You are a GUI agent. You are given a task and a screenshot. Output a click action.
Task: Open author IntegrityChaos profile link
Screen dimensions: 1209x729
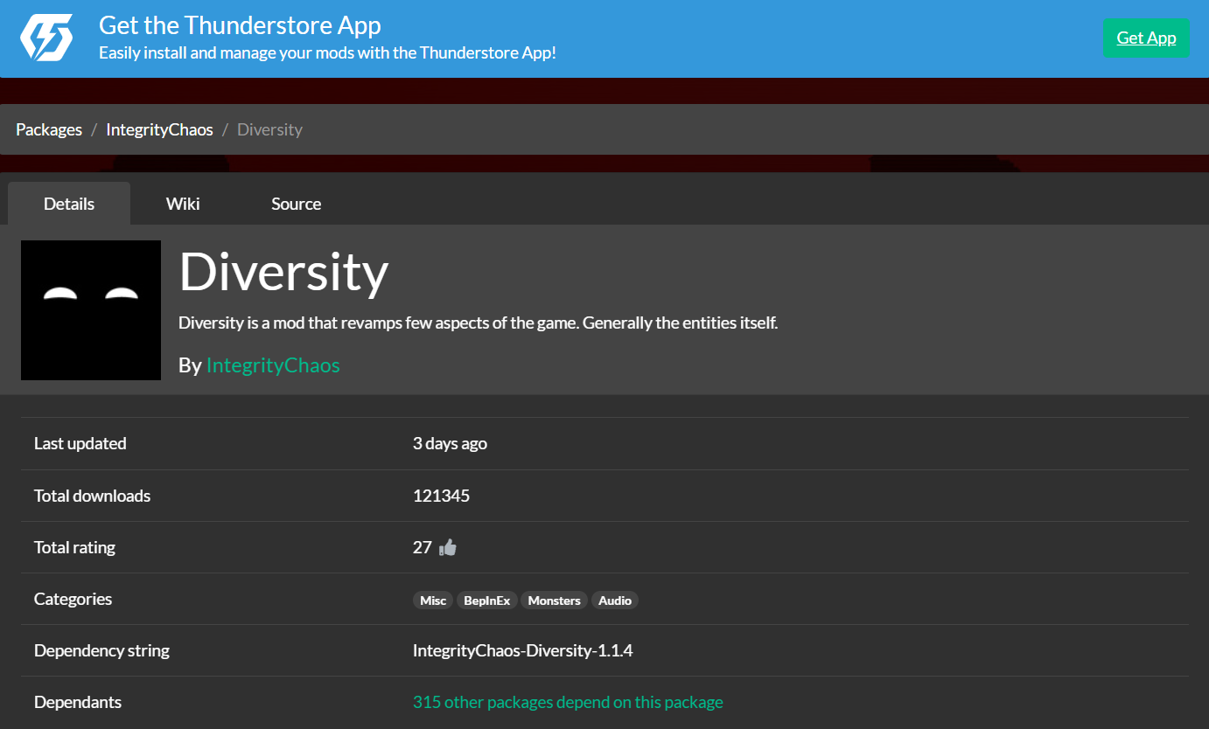(x=273, y=365)
